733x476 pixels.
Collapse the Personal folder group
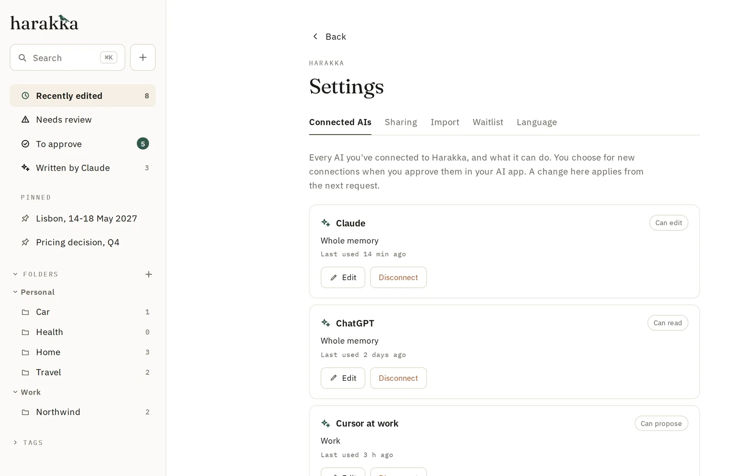click(x=15, y=292)
